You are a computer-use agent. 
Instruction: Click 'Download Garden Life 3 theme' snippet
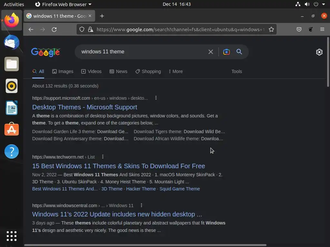click(80, 132)
